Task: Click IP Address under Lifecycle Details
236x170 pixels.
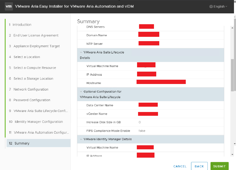Action: [x=94, y=74]
